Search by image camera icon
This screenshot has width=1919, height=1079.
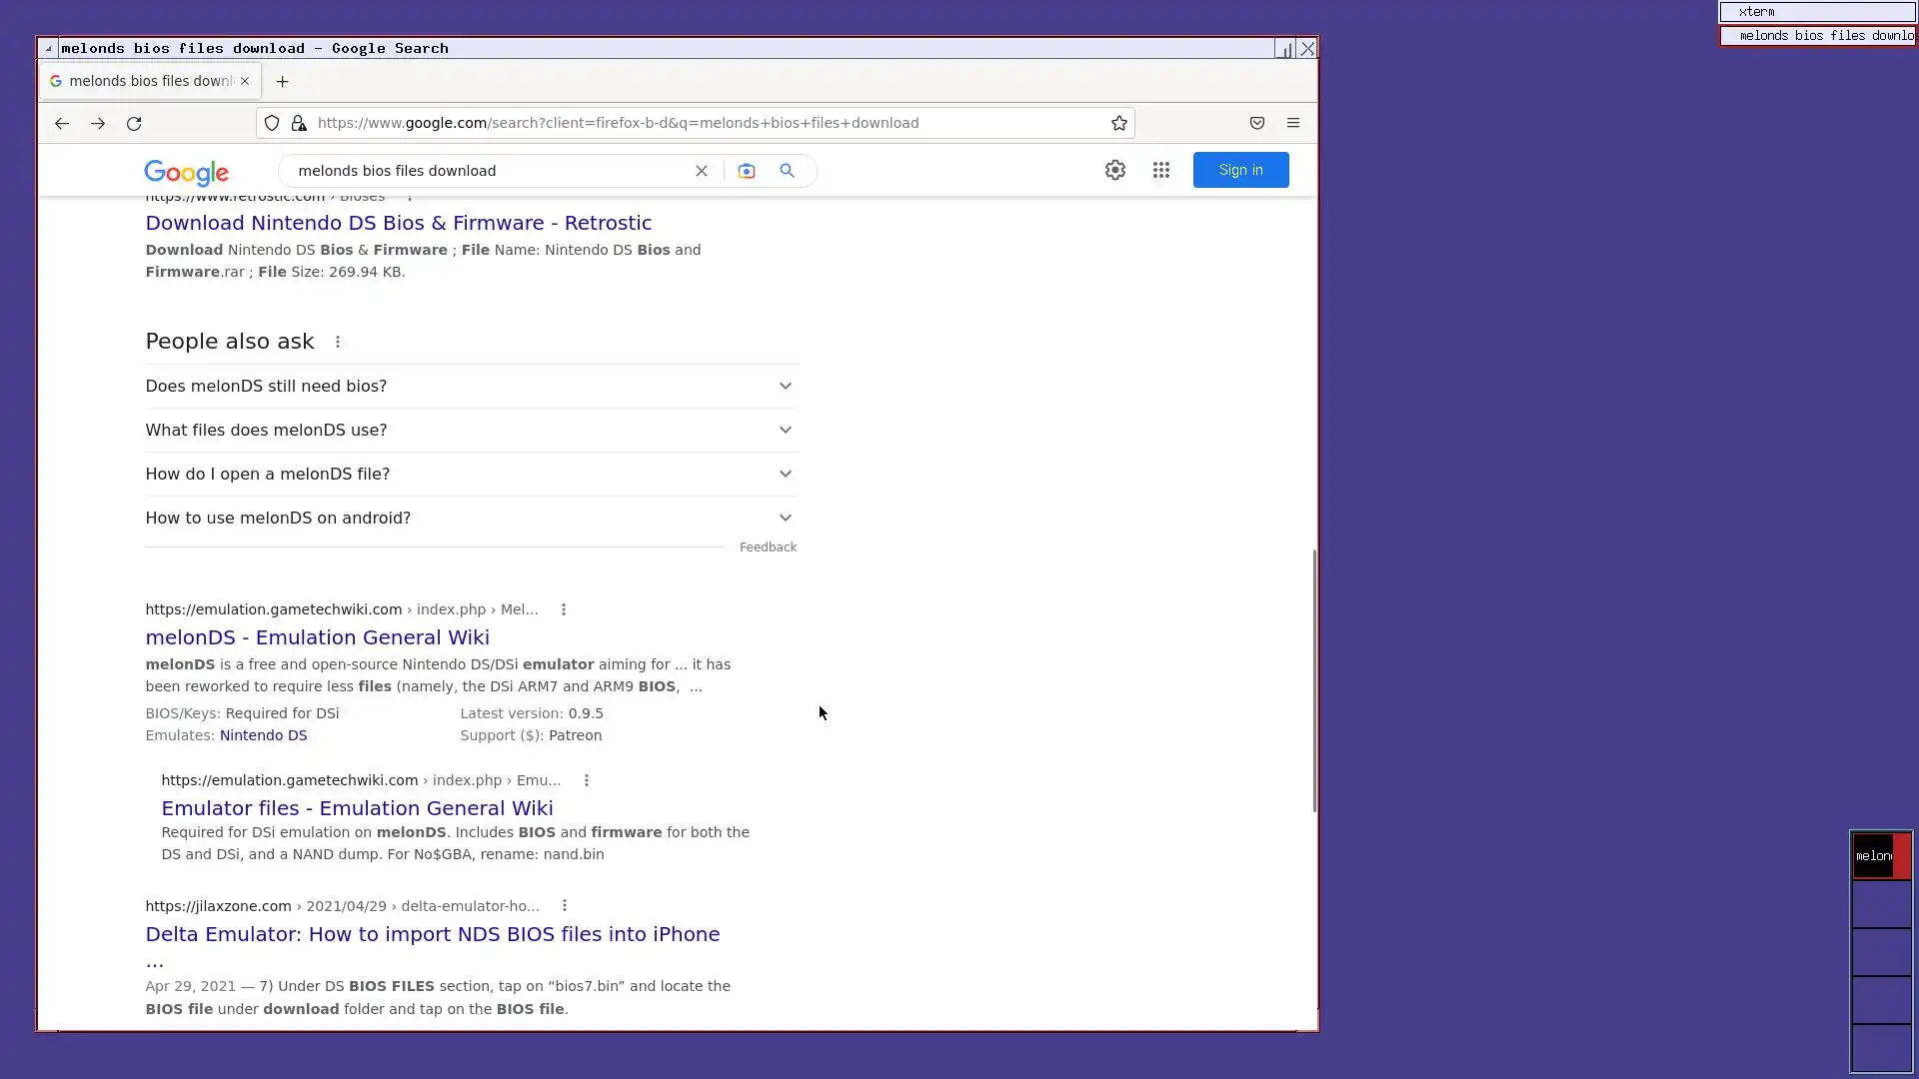tap(746, 171)
